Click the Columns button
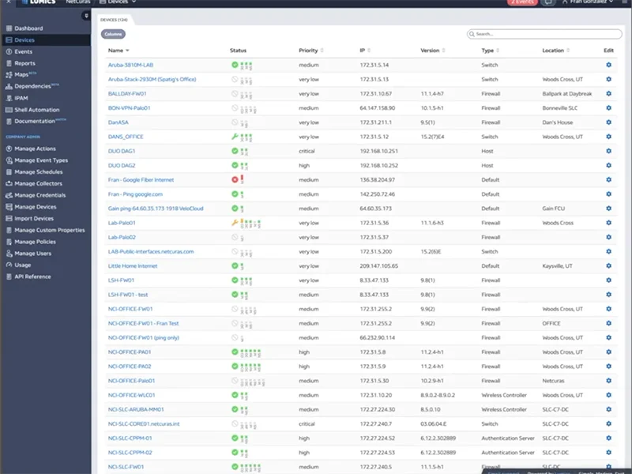This screenshot has height=474, width=632. pyautogui.click(x=113, y=34)
